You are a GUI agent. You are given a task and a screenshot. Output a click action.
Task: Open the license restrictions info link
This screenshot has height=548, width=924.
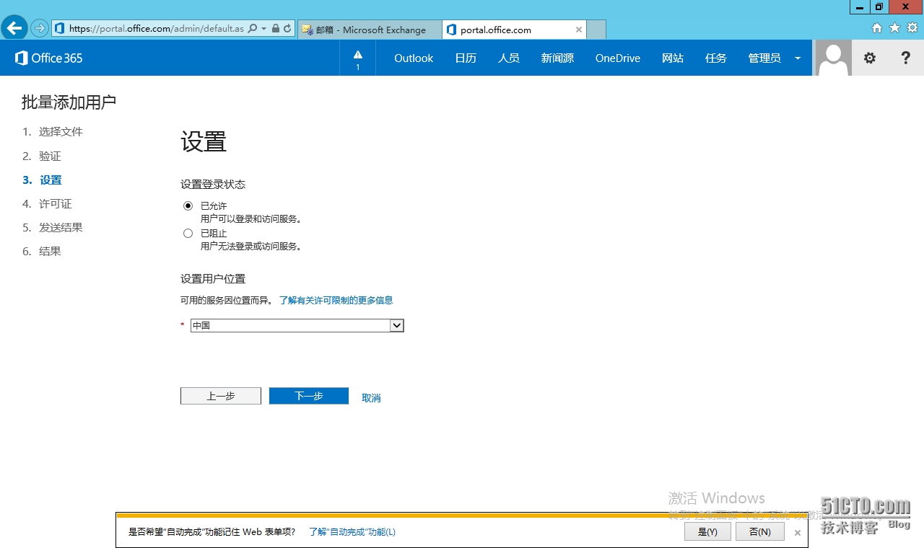click(x=336, y=299)
